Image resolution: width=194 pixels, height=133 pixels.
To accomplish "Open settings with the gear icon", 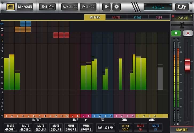I will click(x=116, y=7).
